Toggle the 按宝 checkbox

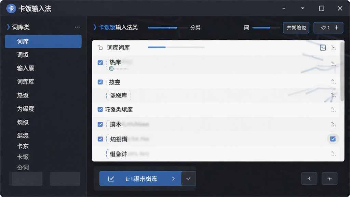(100, 82)
